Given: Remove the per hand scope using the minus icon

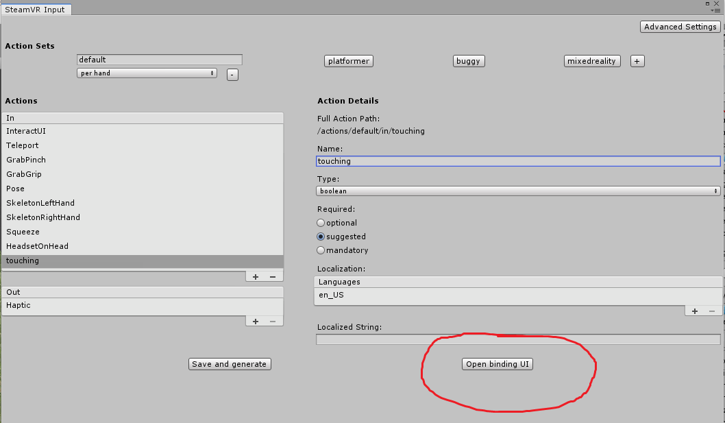Looking at the screenshot, I should click(x=232, y=74).
